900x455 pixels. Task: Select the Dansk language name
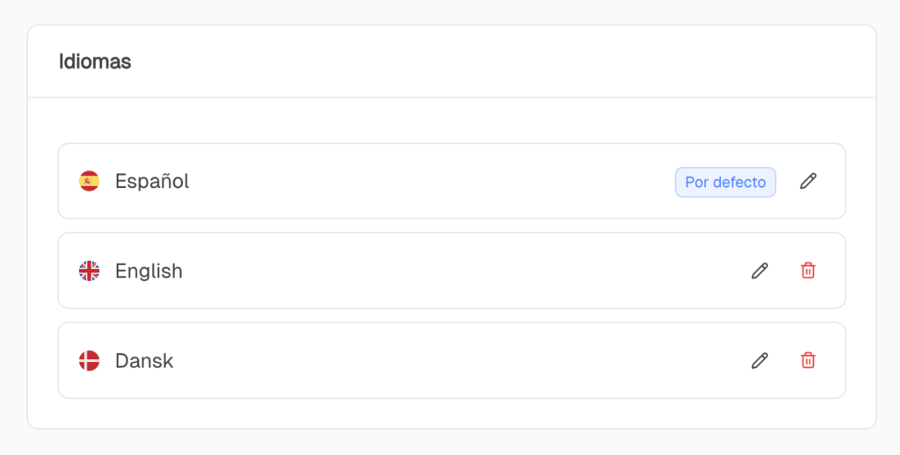(x=144, y=361)
